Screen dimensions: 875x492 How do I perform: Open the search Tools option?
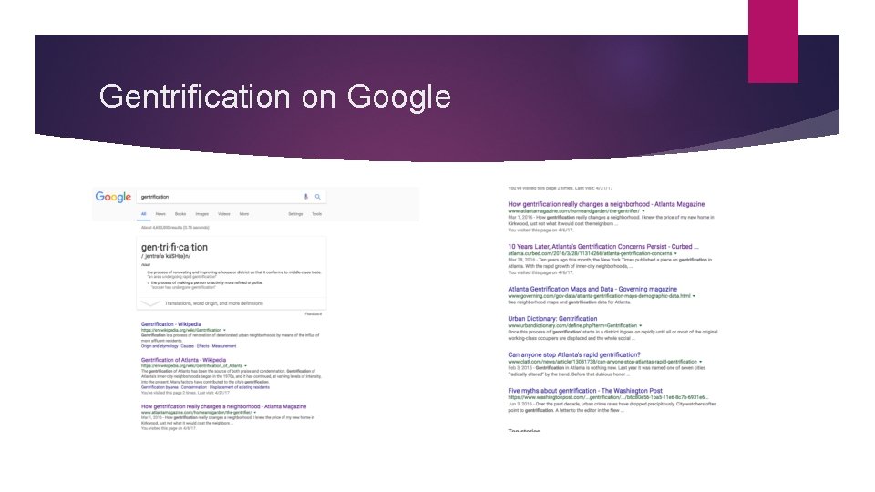pyautogui.click(x=316, y=214)
